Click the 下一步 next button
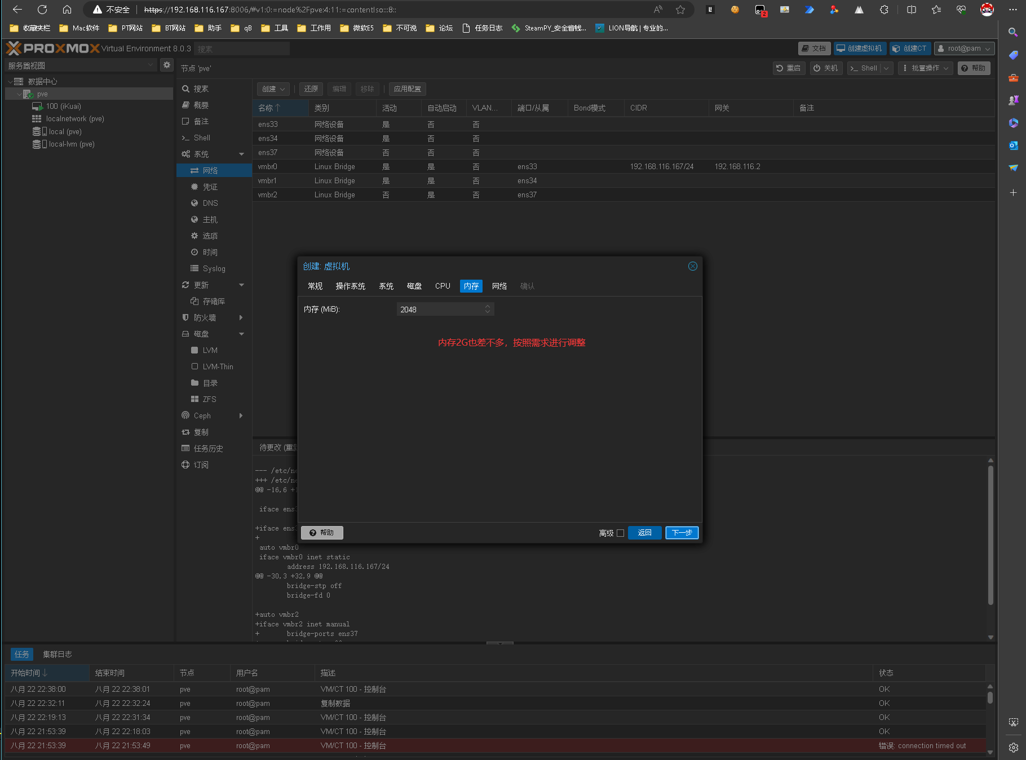The width and height of the screenshot is (1026, 760). (682, 533)
